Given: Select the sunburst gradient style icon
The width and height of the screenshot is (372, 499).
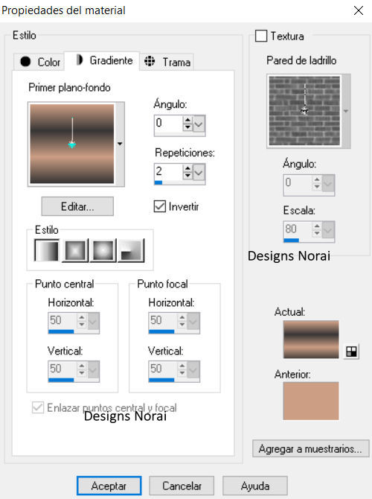Looking at the screenshot, I should (103, 250).
